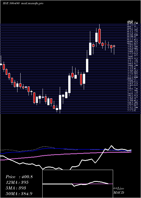The height and width of the screenshot is (198, 141).
Task: Click the '<<Live MACD' label
Action: [x=119, y=191]
